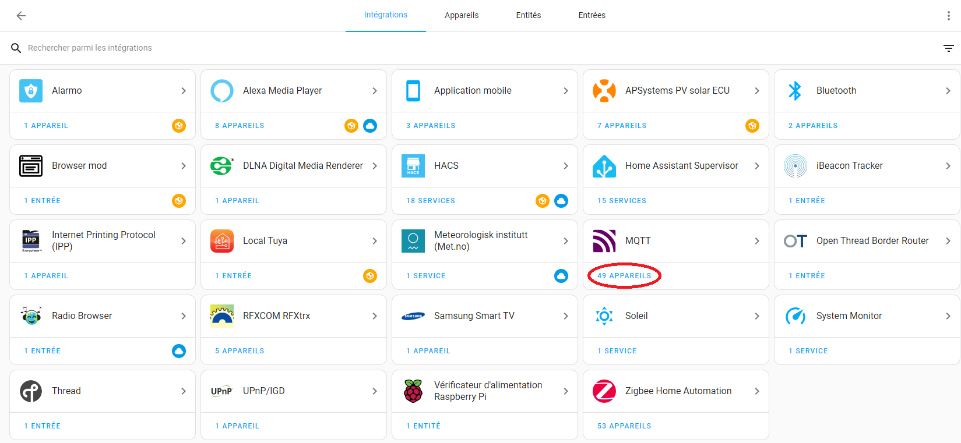Click the orange badge on Local Tuya
The image size is (961, 443).
(x=370, y=276)
